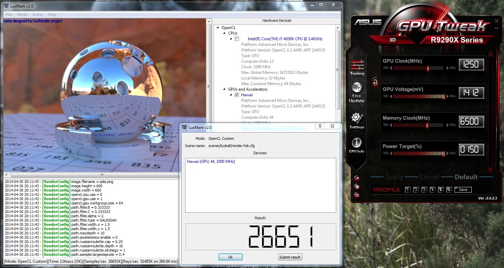Image resolution: width=504 pixels, height=268 pixels.
Task: Load profile slot 4 in GPU Tweak
Action: [432, 190]
